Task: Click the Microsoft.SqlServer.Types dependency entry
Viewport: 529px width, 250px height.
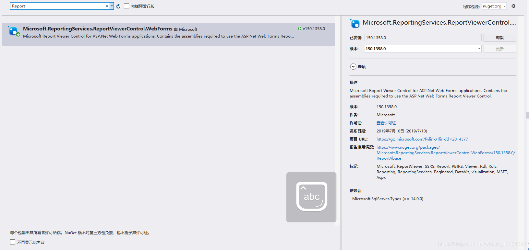Action: [x=388, y=199]
